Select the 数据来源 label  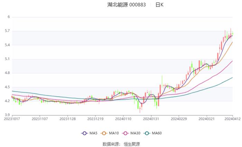click(x=111, y=144)
